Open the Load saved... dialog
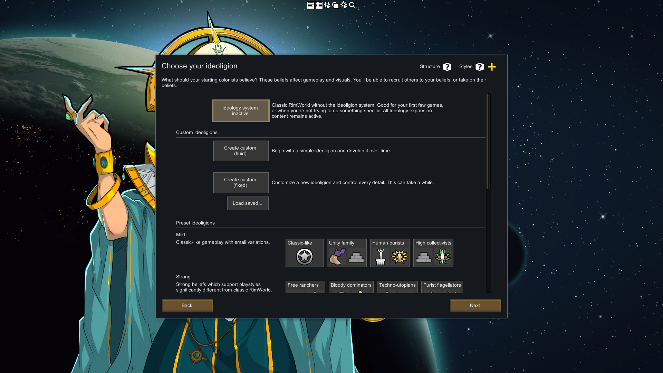The height and width of the screenshot is (373, 663). click(247, 203)
